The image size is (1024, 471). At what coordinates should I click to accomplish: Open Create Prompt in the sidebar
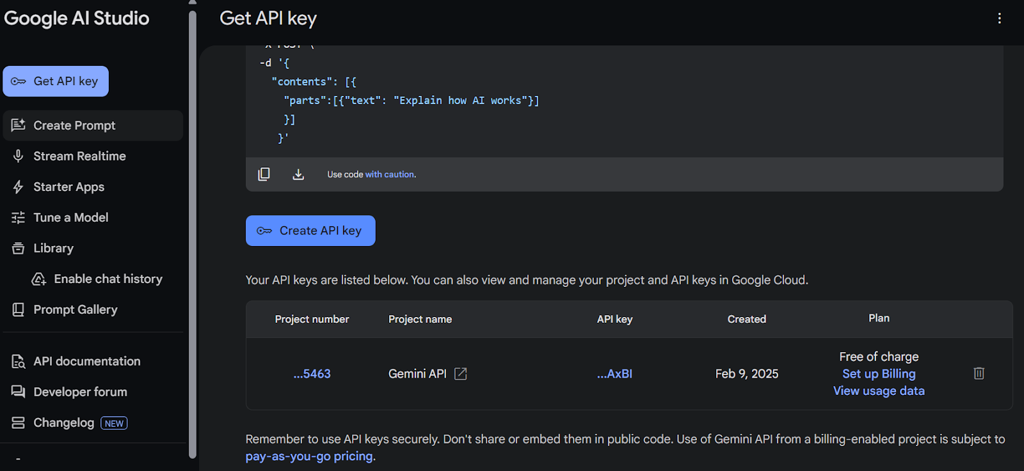[x=93, y=125]
